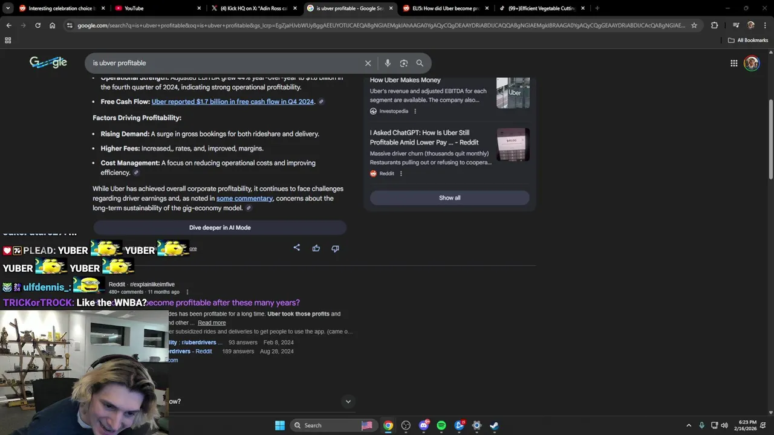774x435 pixels.
Task: Open the apps grid in the bookmarks bar
Action: point(8,40)
